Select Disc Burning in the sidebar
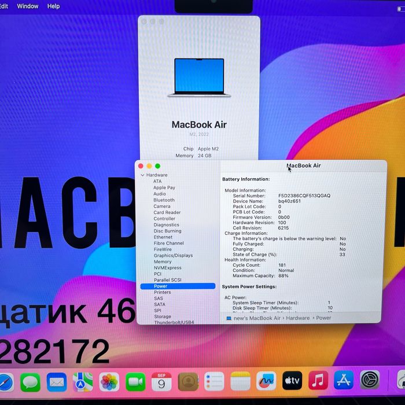 tap(167, 231)
